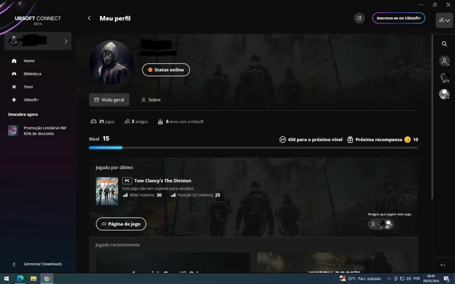Image resolution: width=455 pixels, height=284 pixels.
Task: Select the friend with the skull avatar
Action: click(444, 94)
